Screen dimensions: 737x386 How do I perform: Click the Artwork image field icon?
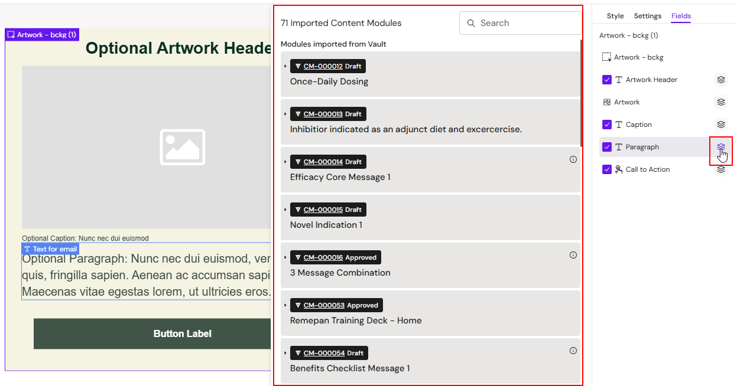(x=606, y=102)
